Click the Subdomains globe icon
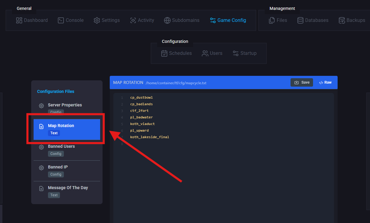Image resolution: width=370 pixels, height=223 pixels. pyautogui.click(x=167, y=20)
